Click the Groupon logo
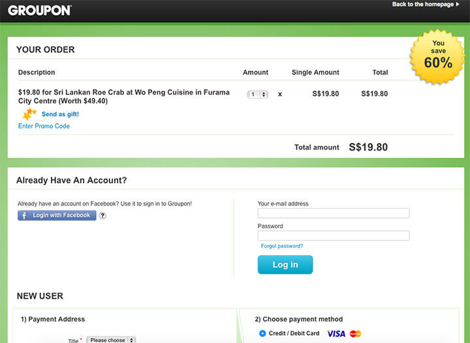The height and width of the screenshot is (343, 470). point(40,10)
